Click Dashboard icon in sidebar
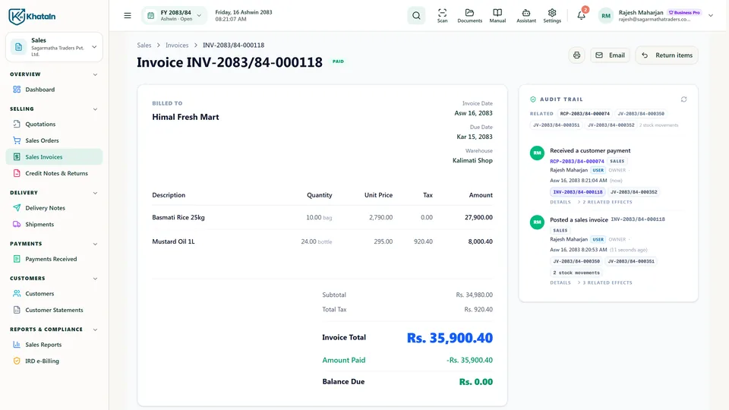Screen dimensions: 729x410 coord(17,90)
